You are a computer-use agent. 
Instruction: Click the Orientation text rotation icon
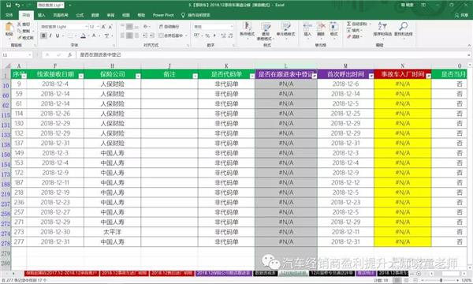(x=145, y=27)
